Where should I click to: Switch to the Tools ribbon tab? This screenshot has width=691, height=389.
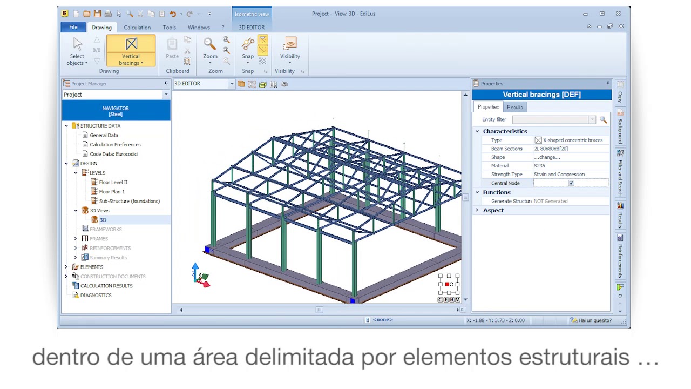(170, 28)
